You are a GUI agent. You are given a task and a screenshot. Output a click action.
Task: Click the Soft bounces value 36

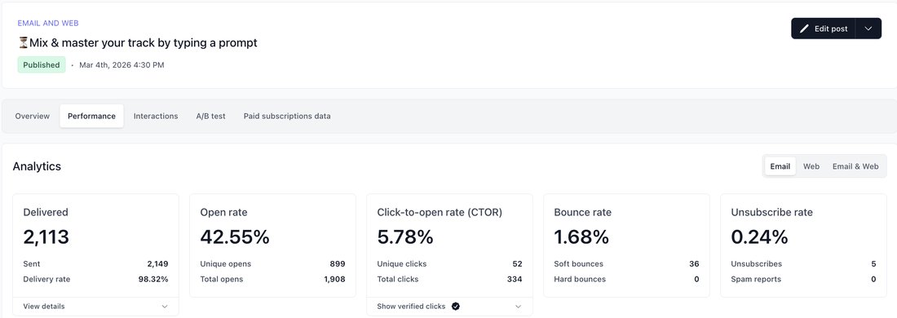click(x=694, y=264)
